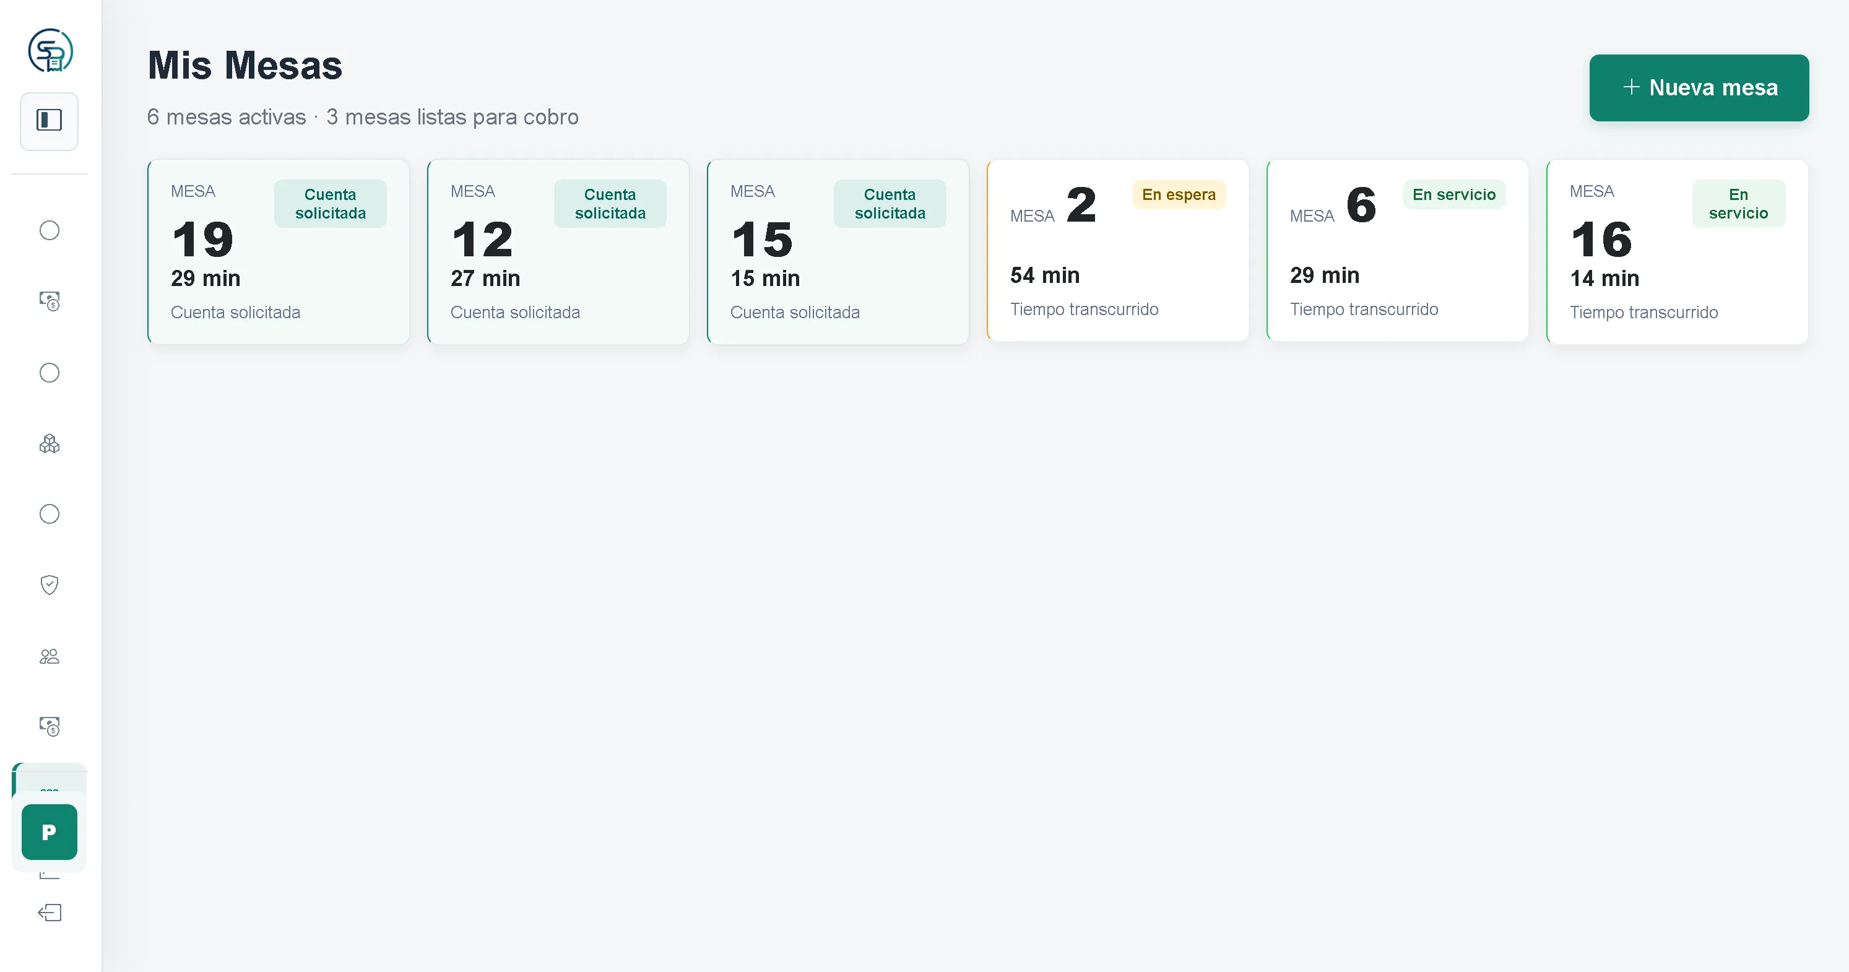Viewport: 1849px width, 972px height.
Task: Open the users group icon in the sidebar
Action: 50,656
